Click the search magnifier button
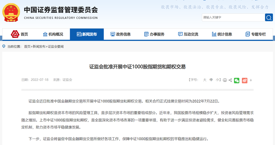 pyautogui.click(x=269, y=17)
